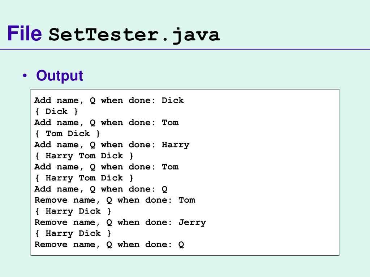
Task: Click the name 'Jerry' in the output box
Action: 192,223
